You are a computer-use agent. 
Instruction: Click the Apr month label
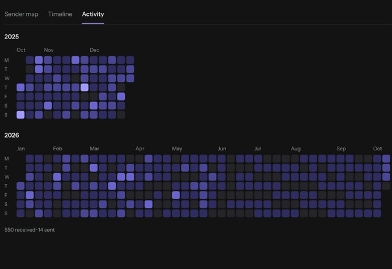pos(140,149)
